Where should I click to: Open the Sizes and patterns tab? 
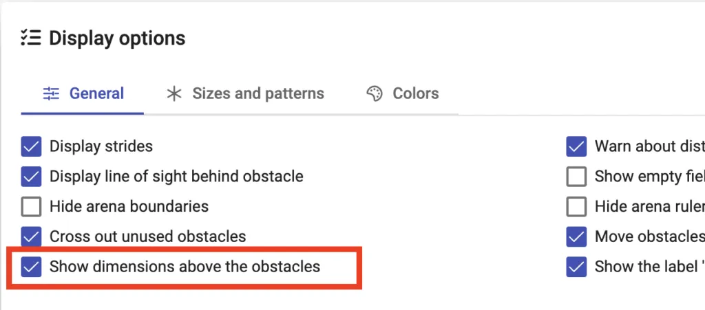(x=245, y=93)
